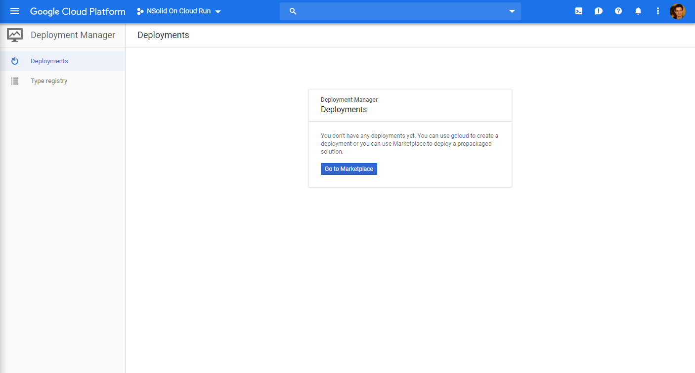
Task: Expand the search bar dropdown arrow
Action: [x=512, y=11]
